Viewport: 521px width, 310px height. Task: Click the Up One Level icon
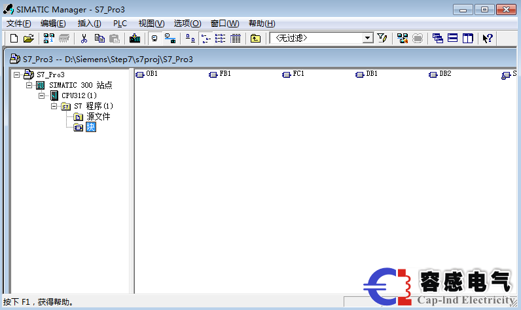tap(255, 39)
